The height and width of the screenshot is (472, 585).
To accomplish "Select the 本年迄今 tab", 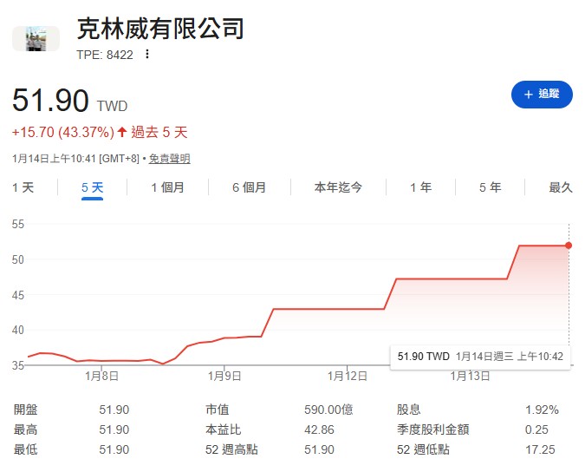I will click(338, 187).
